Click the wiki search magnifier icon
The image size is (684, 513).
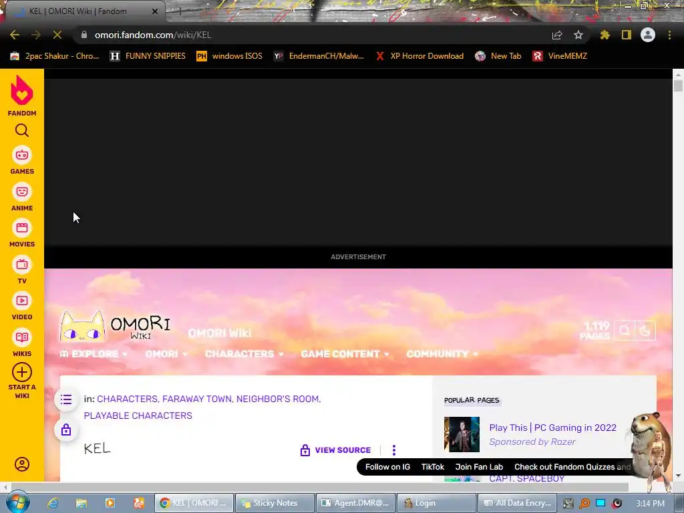tap(625, 331)
